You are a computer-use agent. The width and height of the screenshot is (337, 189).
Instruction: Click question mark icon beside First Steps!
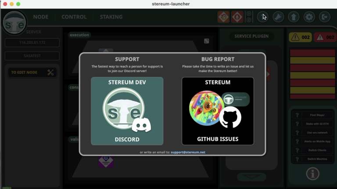pos(297,115)
